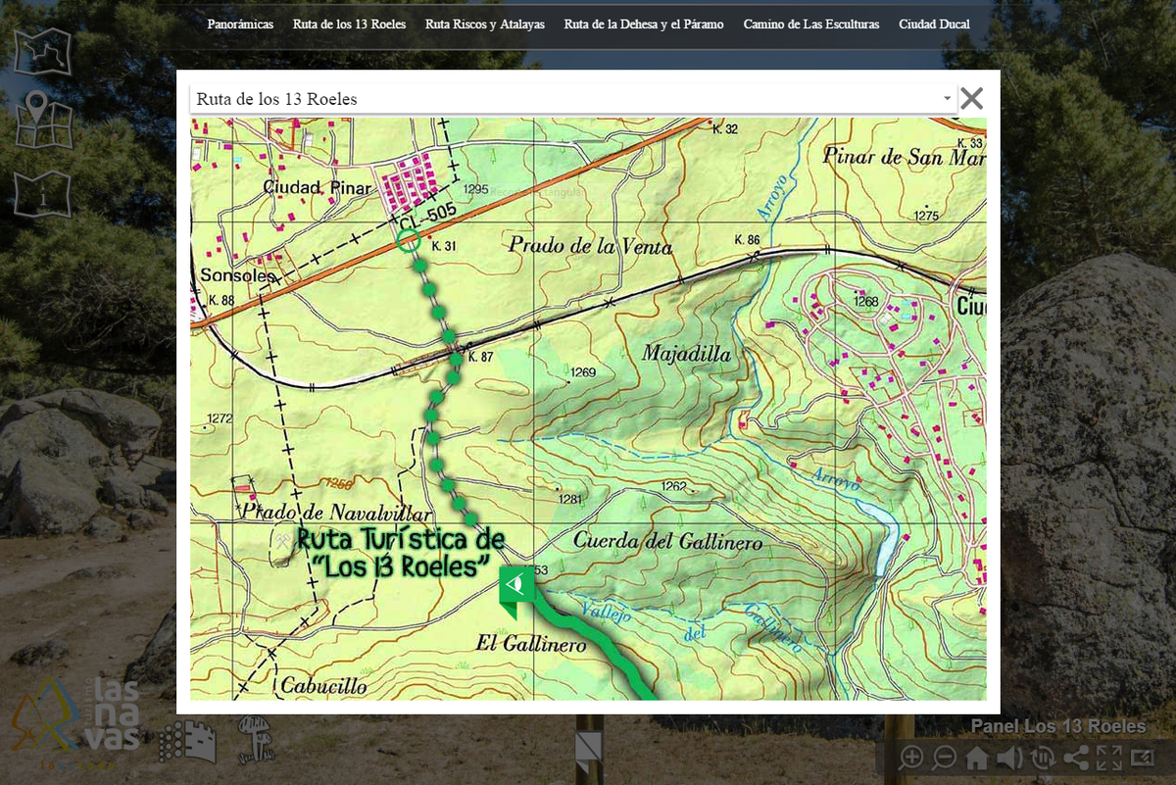Click the Majadilla map label
The image size is (1176, 785).
(x=686, y=354)
